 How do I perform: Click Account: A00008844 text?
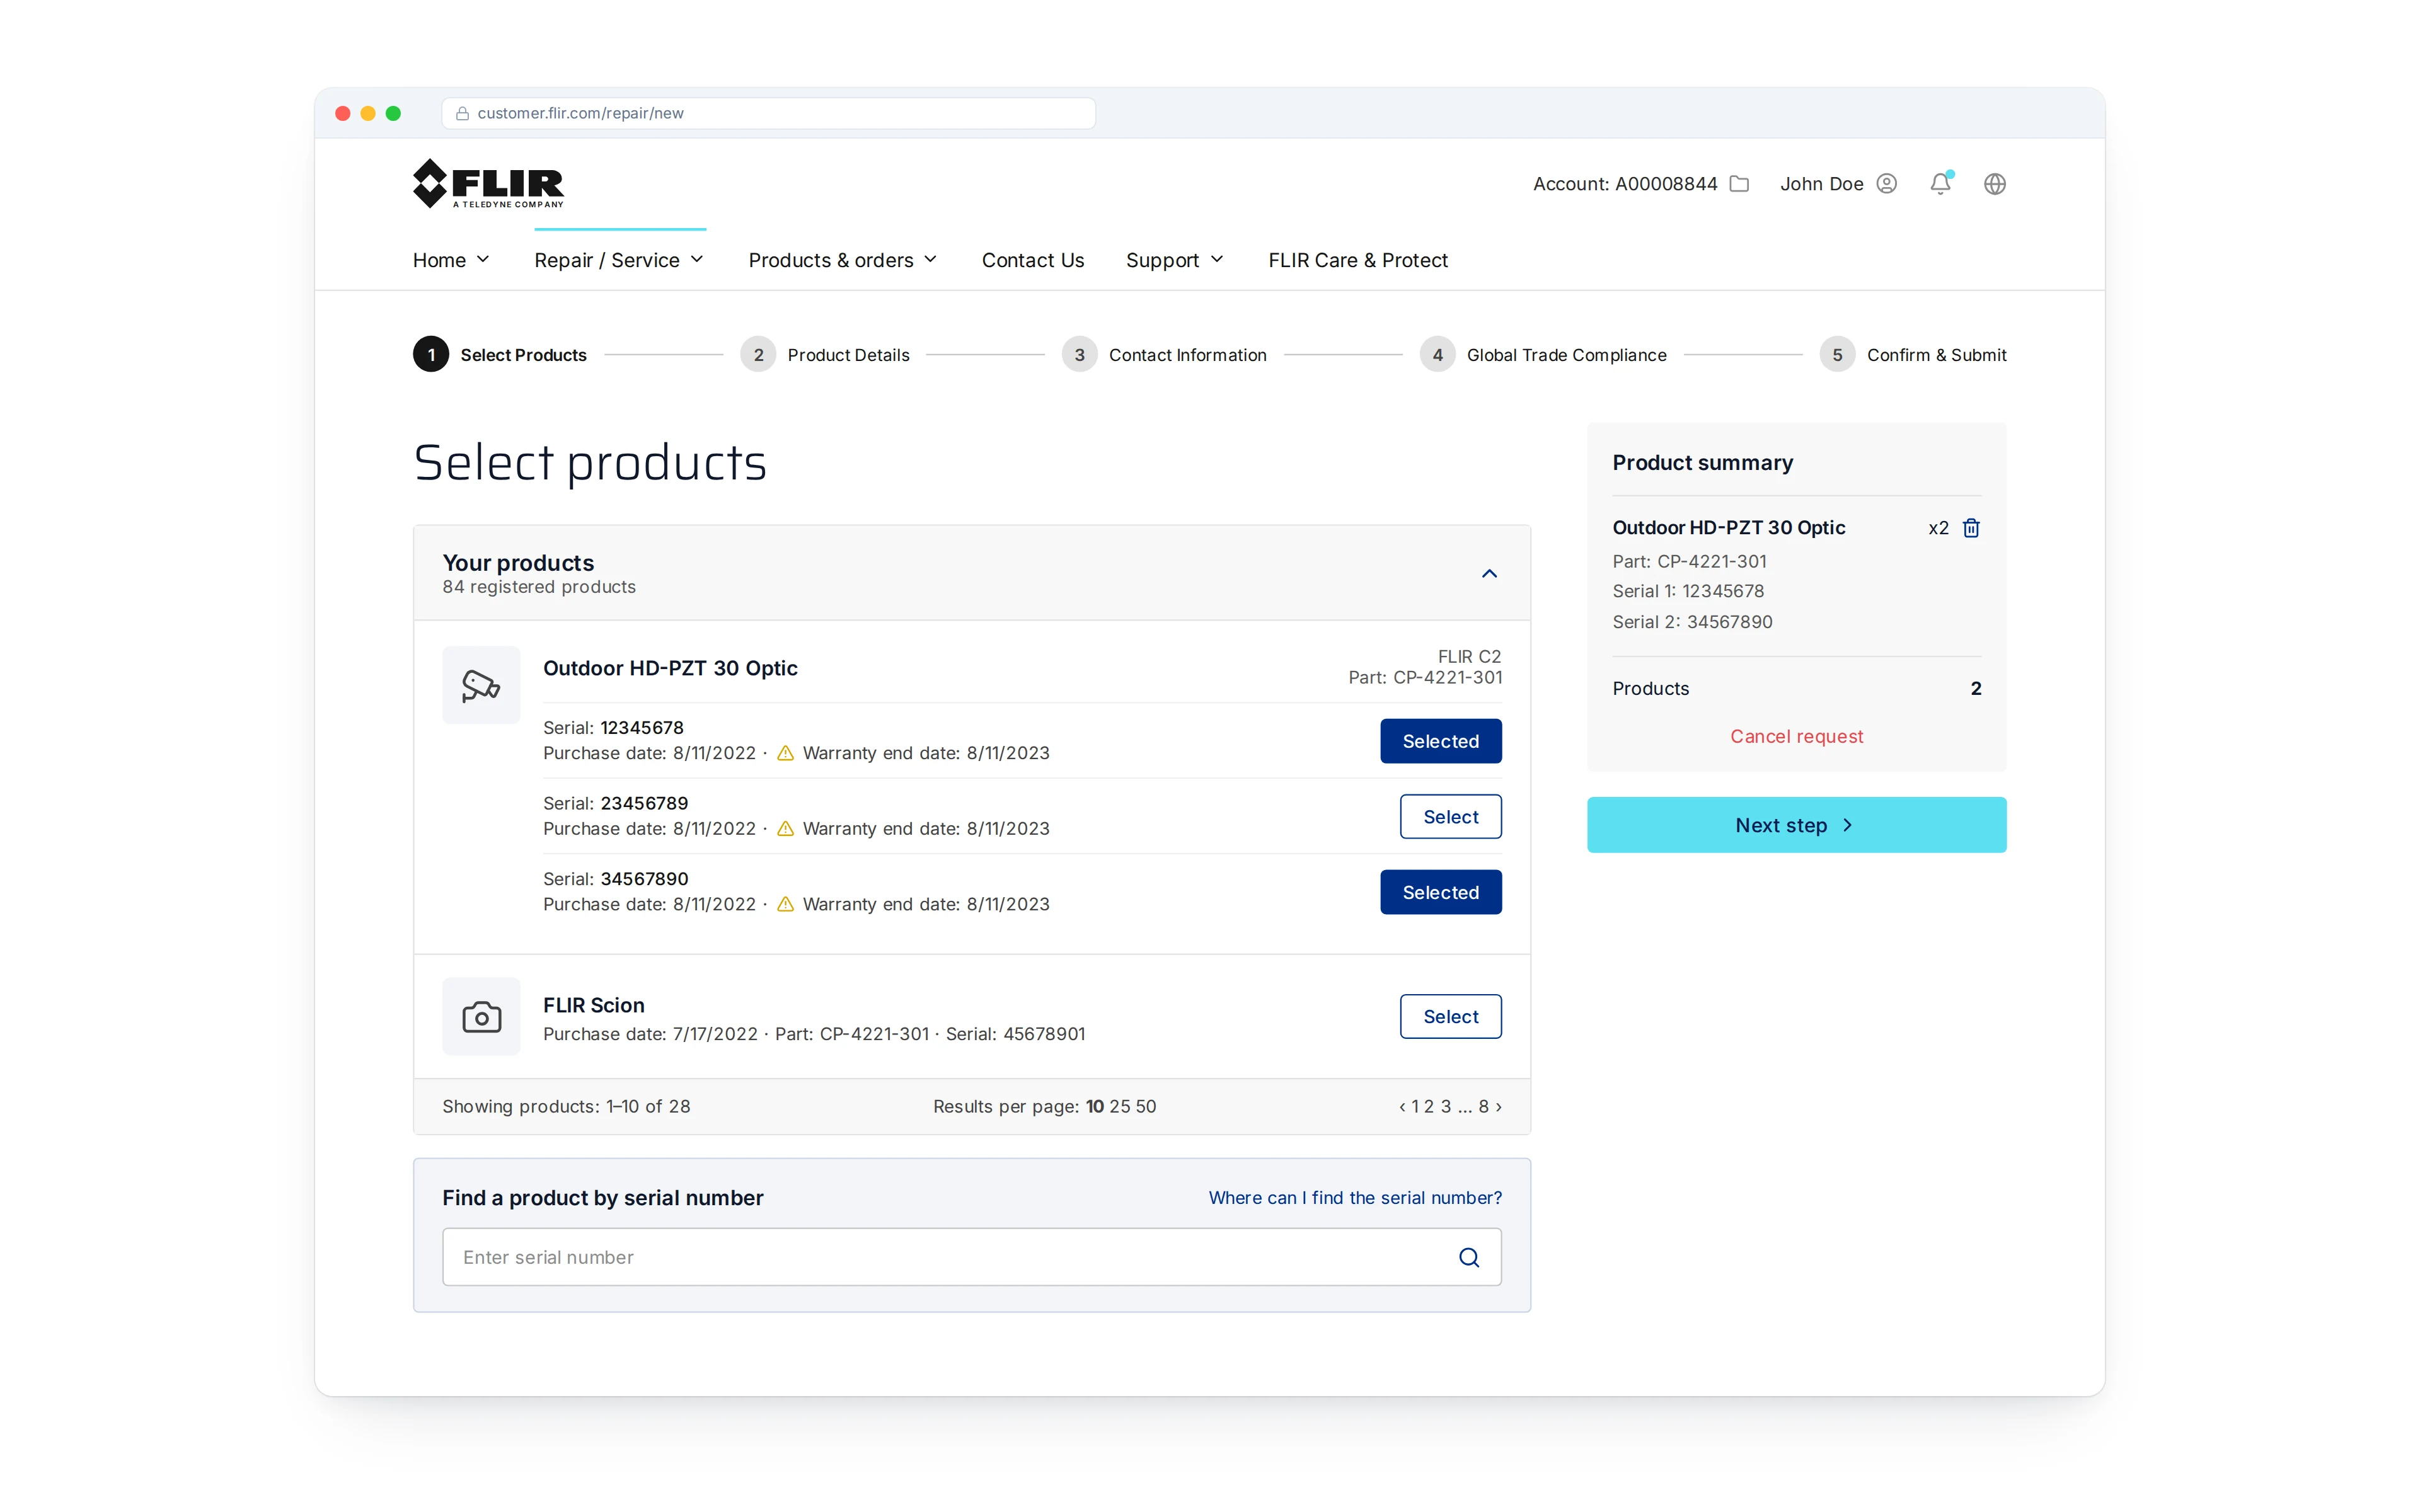click(1625, 184)
